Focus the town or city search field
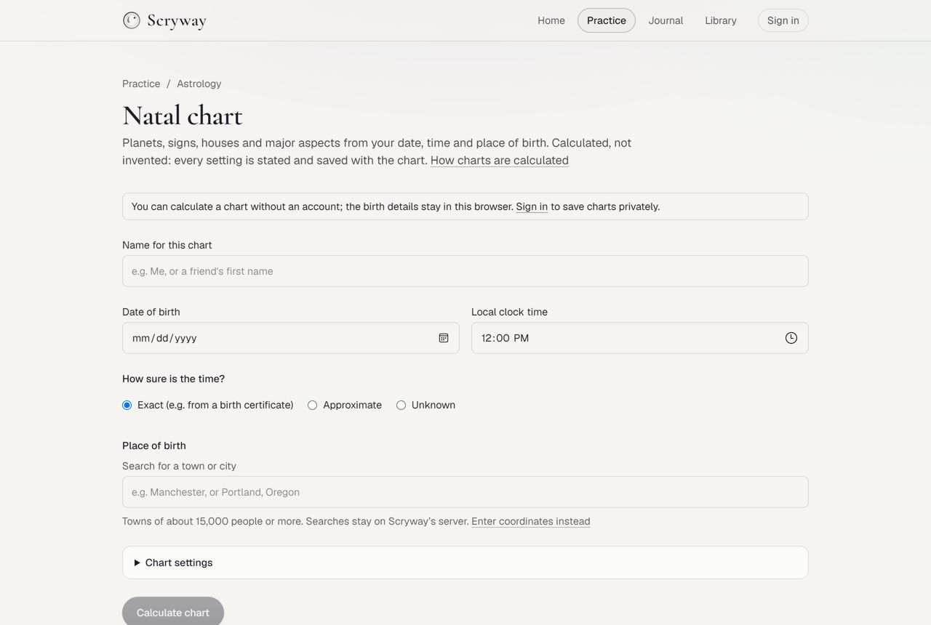931x625 pixels. 465,492
